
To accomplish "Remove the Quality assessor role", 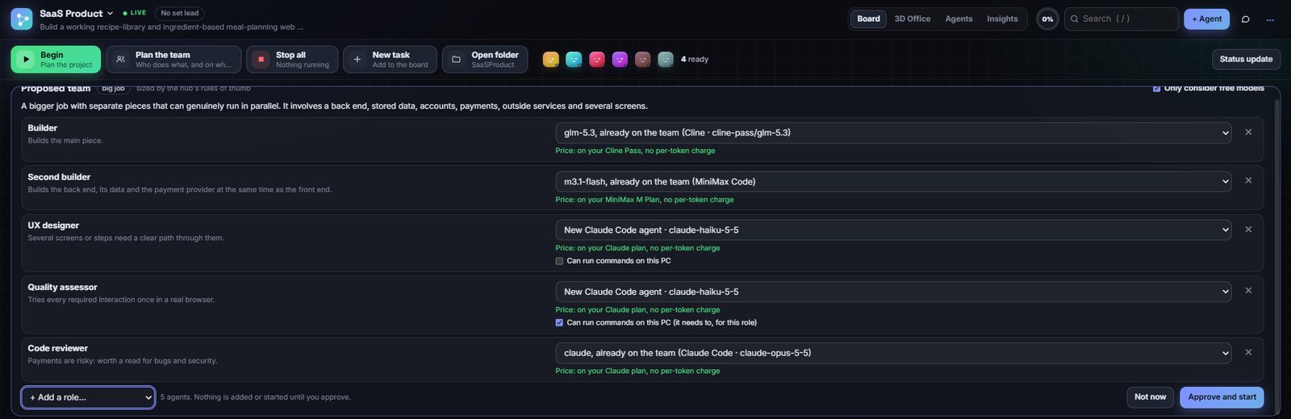I will (x=1248, y=291).
